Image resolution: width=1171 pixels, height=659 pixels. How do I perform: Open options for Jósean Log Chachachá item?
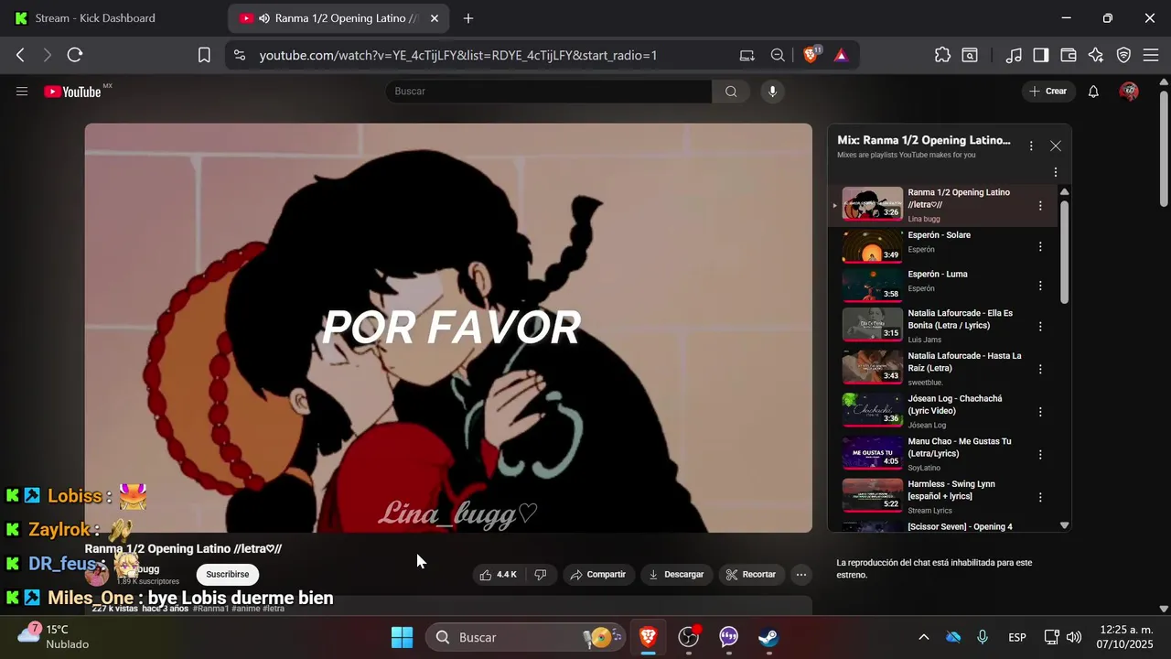[x=1040, y=412]
